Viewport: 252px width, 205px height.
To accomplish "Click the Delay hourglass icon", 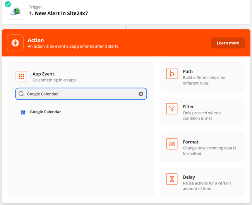I will tap(171, 179).
